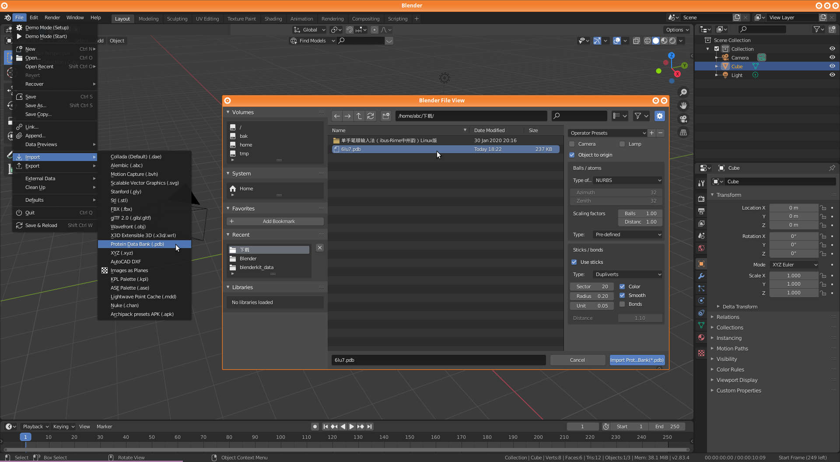Open Type of balls NURBS dropdown
The height and width of the screenshot is (462, 840).
tap(628, 180)
